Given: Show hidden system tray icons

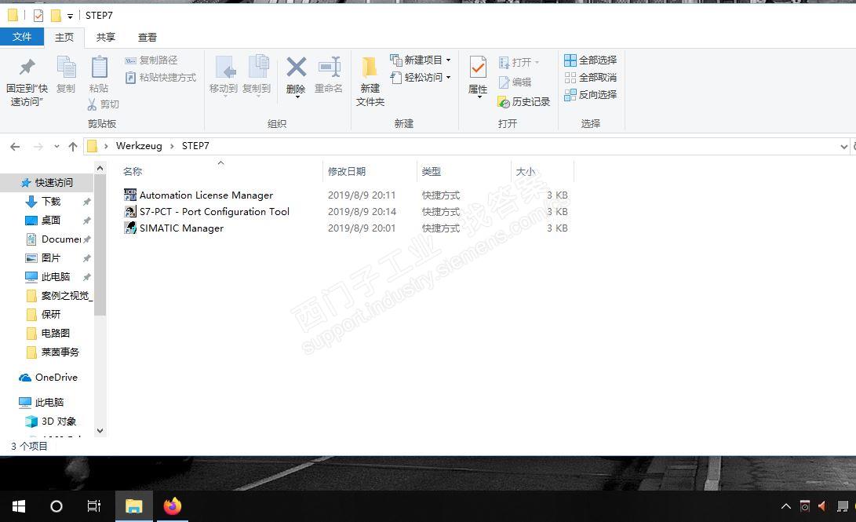Looking at the screenshot, I should (x=786, y=506).
